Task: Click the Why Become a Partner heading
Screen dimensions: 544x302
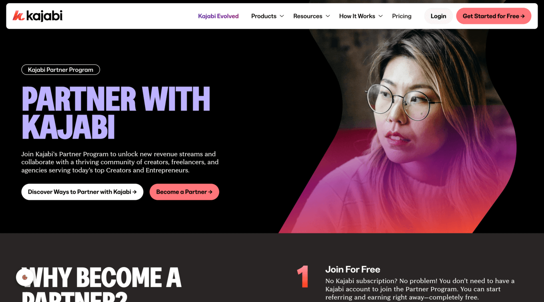Action: click(102, 284)
